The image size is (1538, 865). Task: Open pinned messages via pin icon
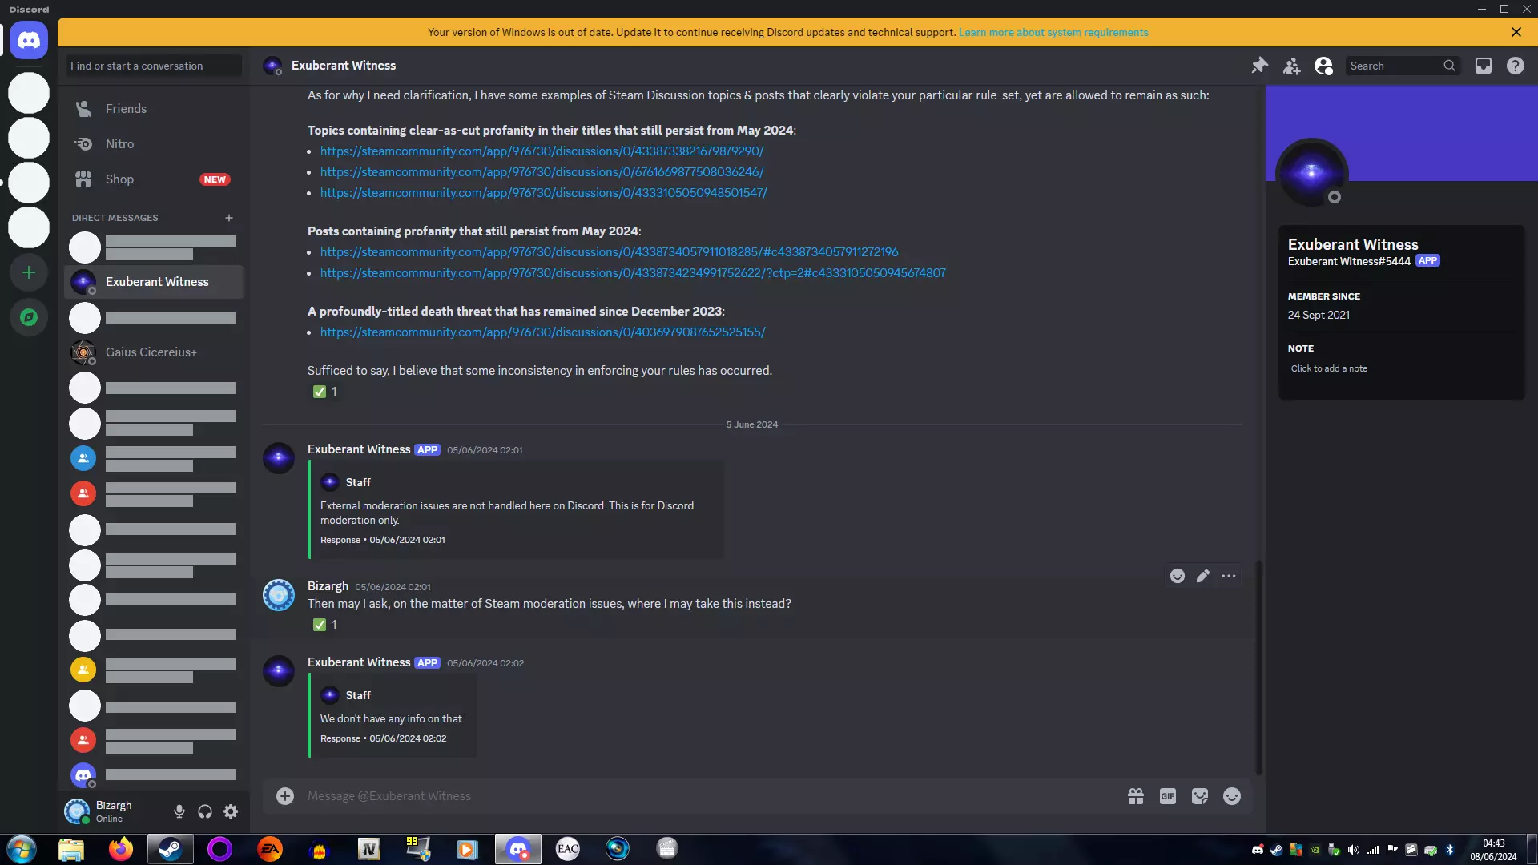[1259, 66]
